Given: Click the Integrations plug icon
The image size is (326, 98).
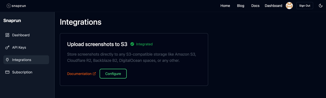Looking at the screenshot, I should [x=7, y=60].
